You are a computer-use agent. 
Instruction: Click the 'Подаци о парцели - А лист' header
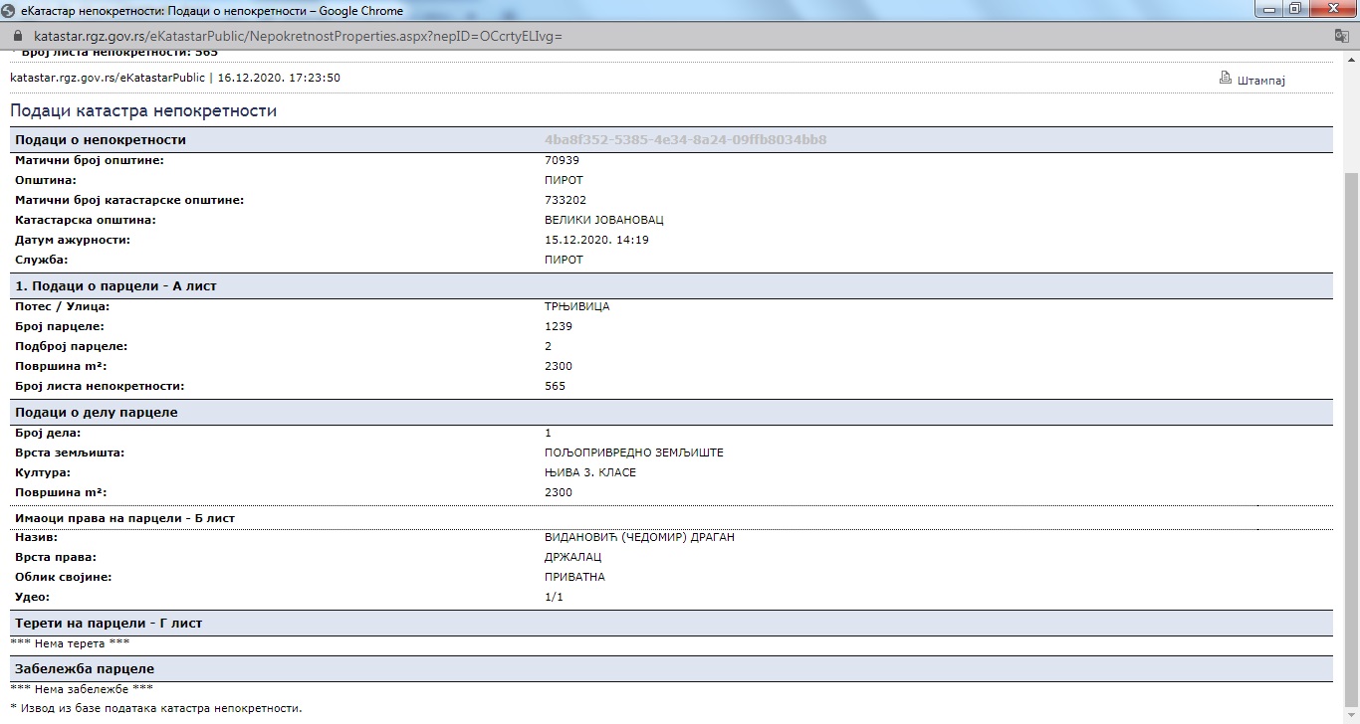[115, 286]
